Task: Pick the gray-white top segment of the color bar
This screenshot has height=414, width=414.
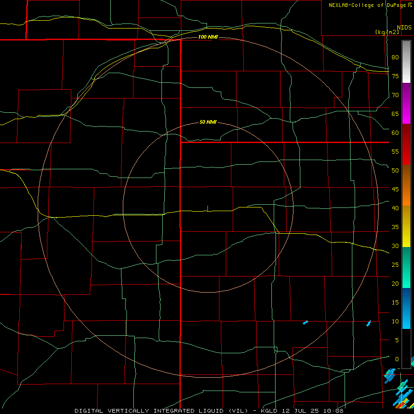Action: 406,62
